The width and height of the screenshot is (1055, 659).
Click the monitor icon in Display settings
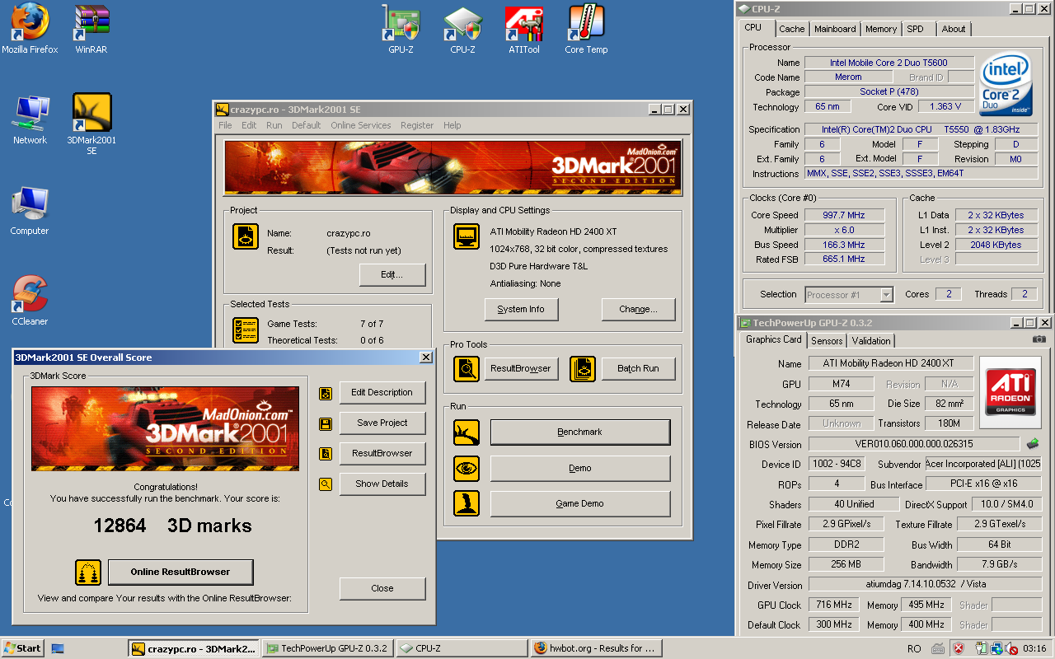467,236
